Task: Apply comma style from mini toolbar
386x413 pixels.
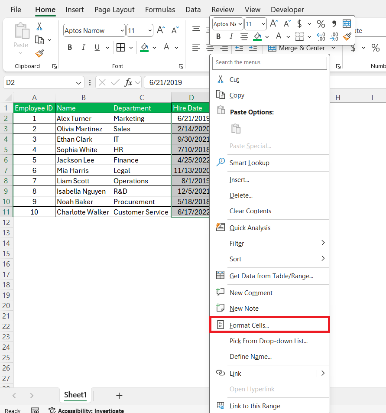Action: (x=334, y=24)
